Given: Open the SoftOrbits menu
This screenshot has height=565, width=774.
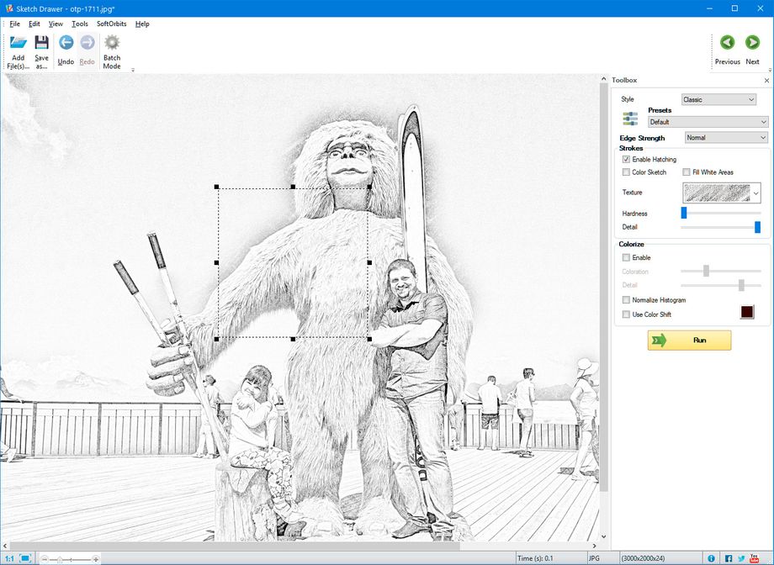Looking at the screenshot, I should click(112, 24).
